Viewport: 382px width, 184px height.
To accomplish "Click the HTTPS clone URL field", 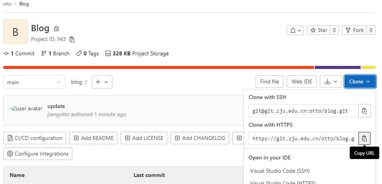I will pos(303,138).
